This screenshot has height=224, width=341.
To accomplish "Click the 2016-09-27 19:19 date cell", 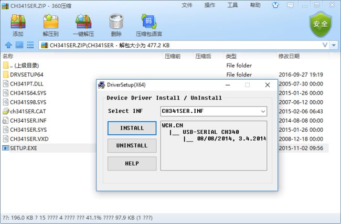I will pyautogui.click(x=301, y=74).
